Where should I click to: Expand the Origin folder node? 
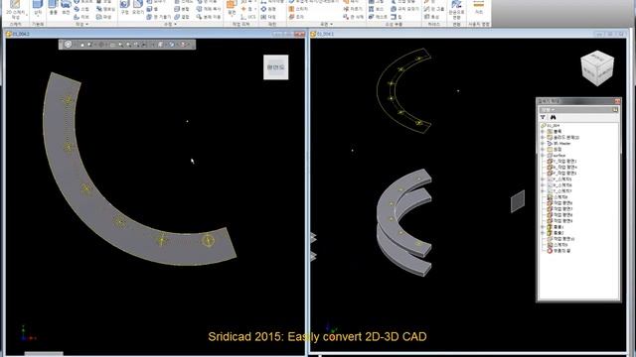tap(543, 150)
